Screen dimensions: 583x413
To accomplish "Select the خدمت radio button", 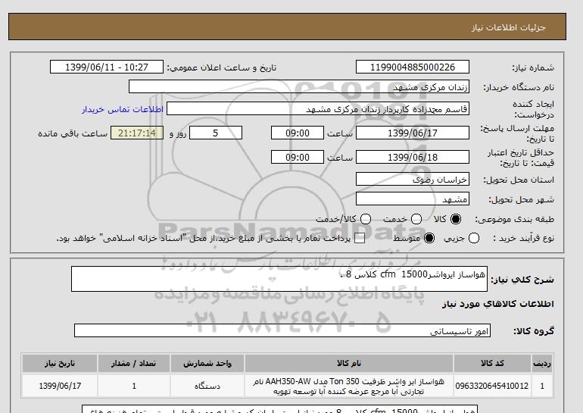I will coord(416,219).
